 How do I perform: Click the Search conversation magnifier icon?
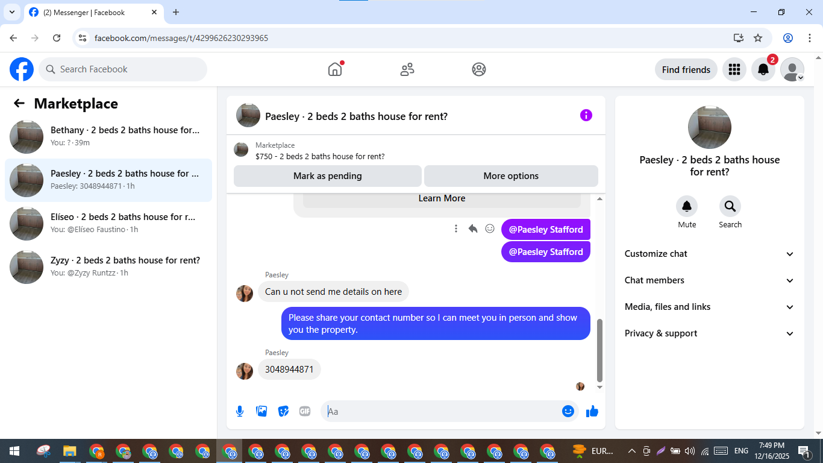(730, 207)
